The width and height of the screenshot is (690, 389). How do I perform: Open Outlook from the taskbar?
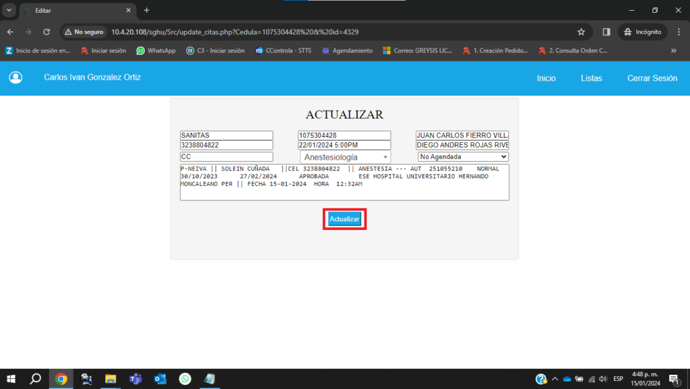(160, 379)
